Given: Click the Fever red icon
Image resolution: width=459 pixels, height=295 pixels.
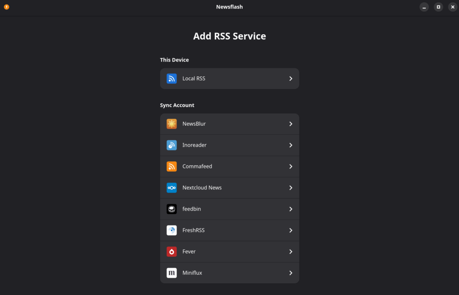Looking at the screenshot, I should [x=172, y=251].
